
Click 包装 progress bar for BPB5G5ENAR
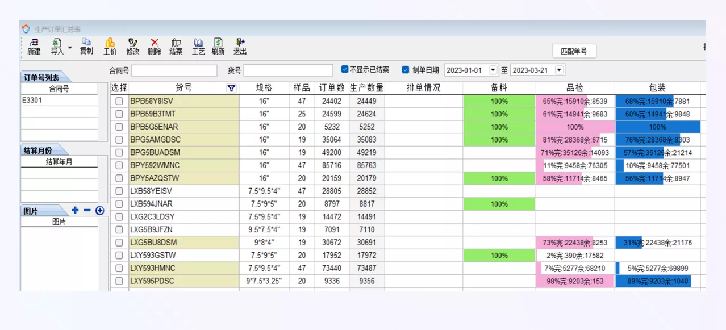tap(657, 127)
